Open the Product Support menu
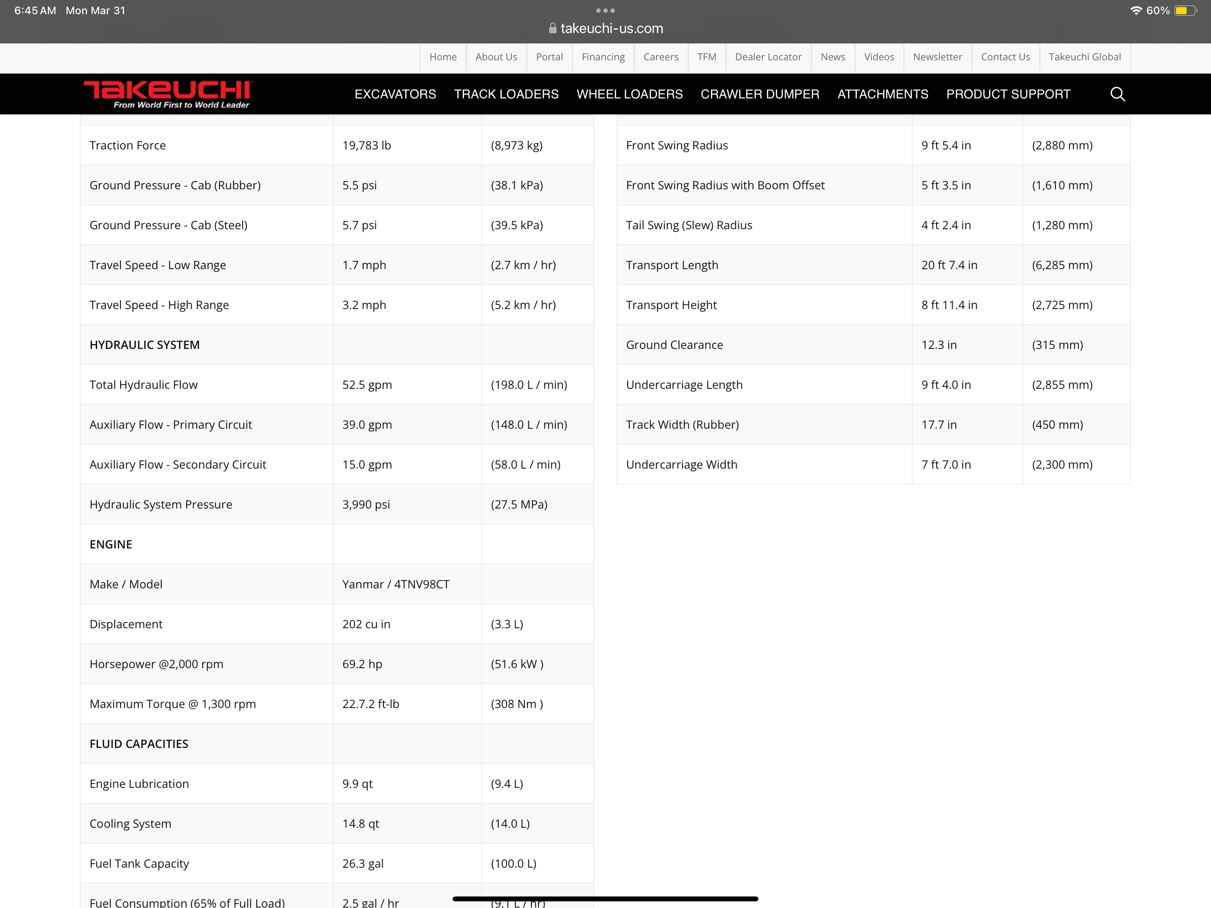This screenshot has width=1211, height=908. click(x=1008, y=94)
